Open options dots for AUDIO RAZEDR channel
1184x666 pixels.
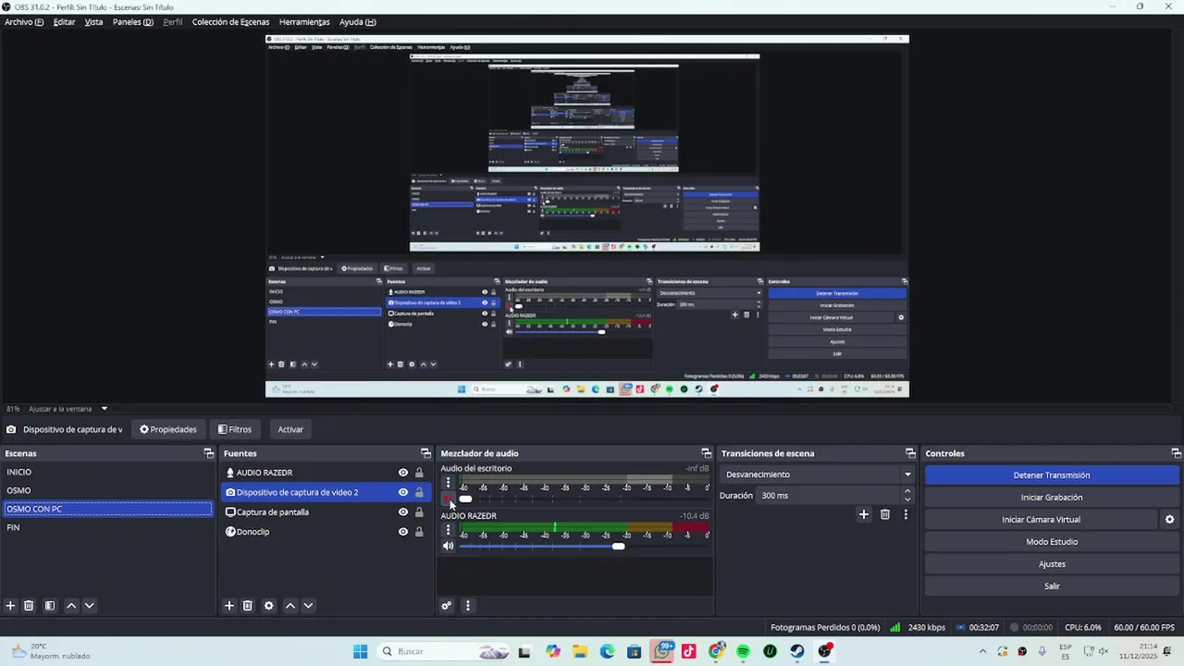coord(448,530)
